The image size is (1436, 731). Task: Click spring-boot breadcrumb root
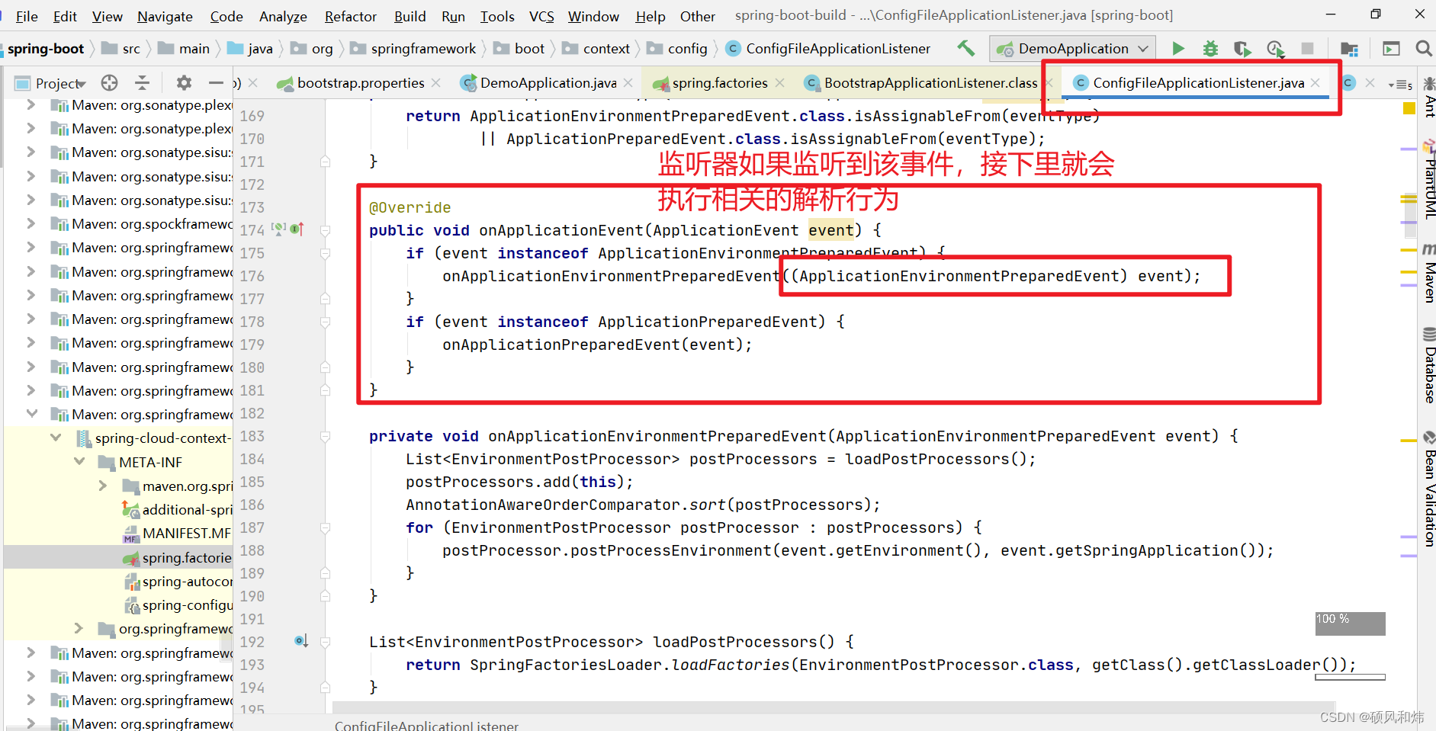point(46,49)
